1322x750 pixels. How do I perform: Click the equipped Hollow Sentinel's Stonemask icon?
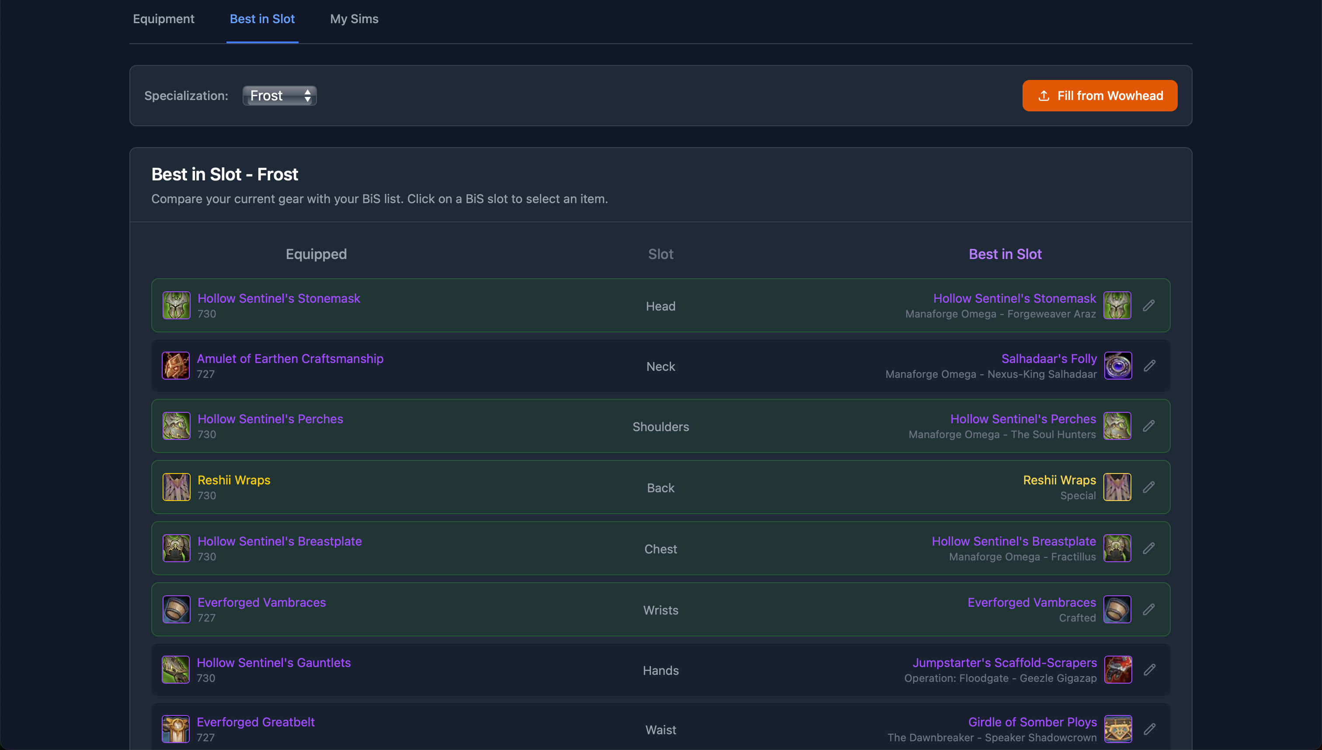[176, 305]
